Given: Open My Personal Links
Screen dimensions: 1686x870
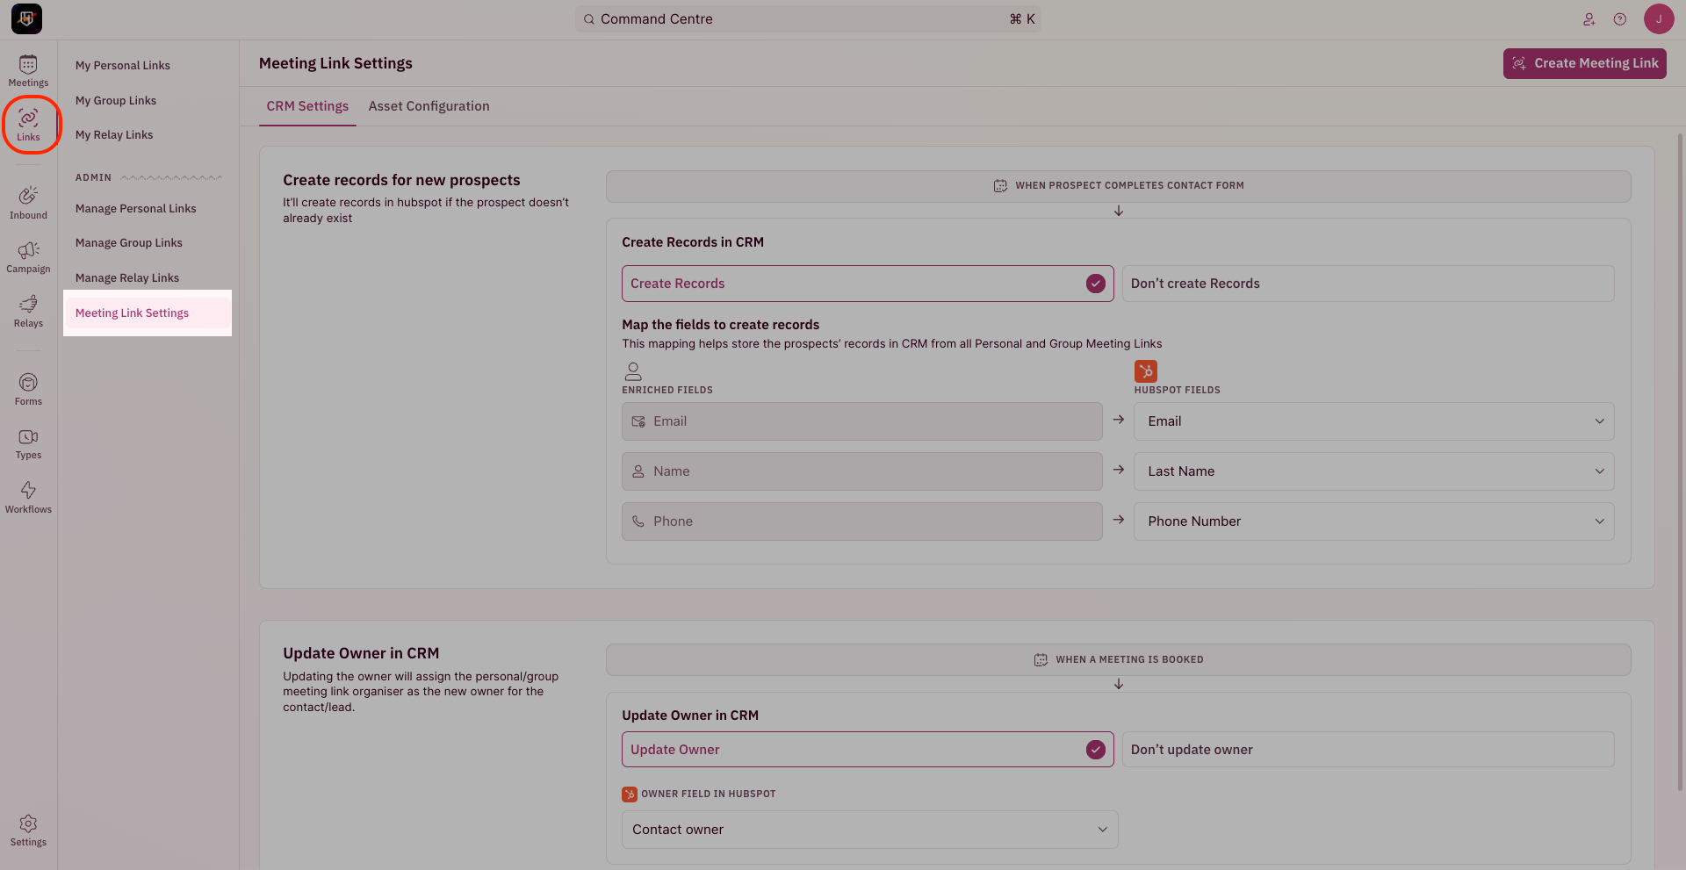Looking at the screenshot, I should (x=123, y=66).
